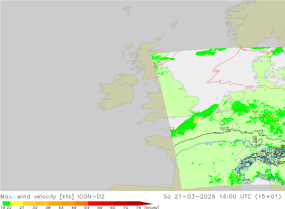
Task: Click the legend value '76'
Action: click(x=139, y=208)
